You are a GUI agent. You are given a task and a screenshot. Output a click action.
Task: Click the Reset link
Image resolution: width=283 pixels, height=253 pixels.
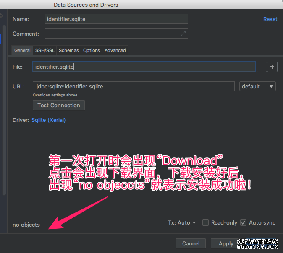pos(270,19)
